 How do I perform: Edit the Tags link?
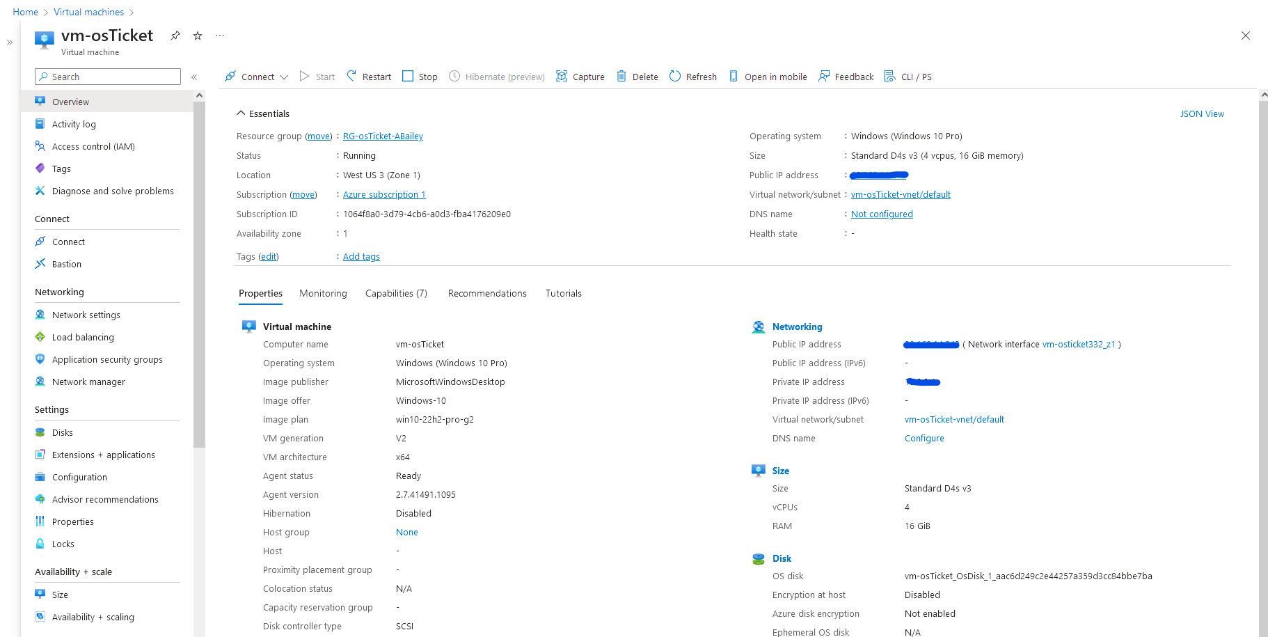coord(269,257)
